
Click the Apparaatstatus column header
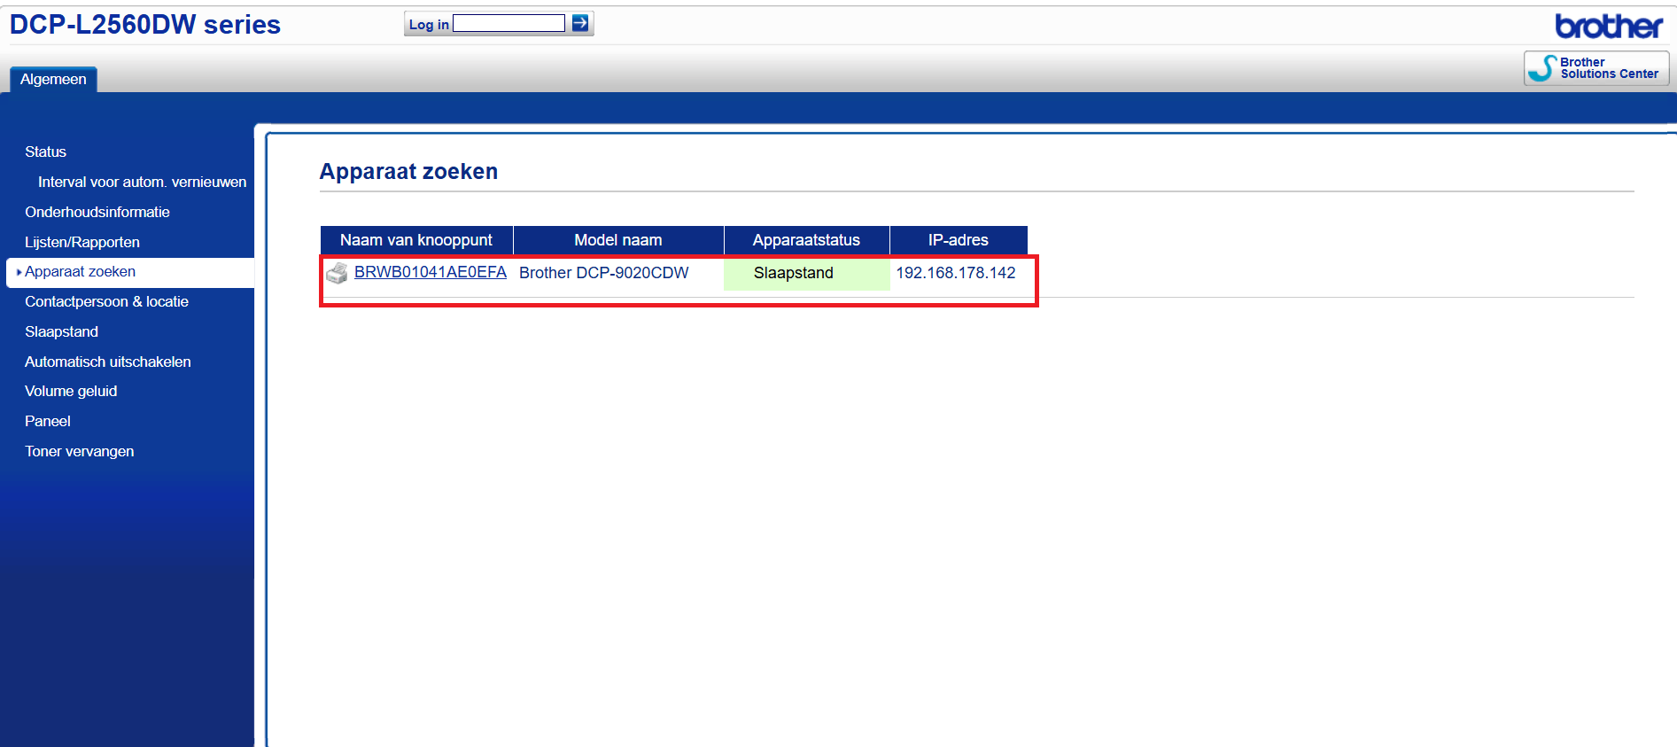(x=806, y=240)
